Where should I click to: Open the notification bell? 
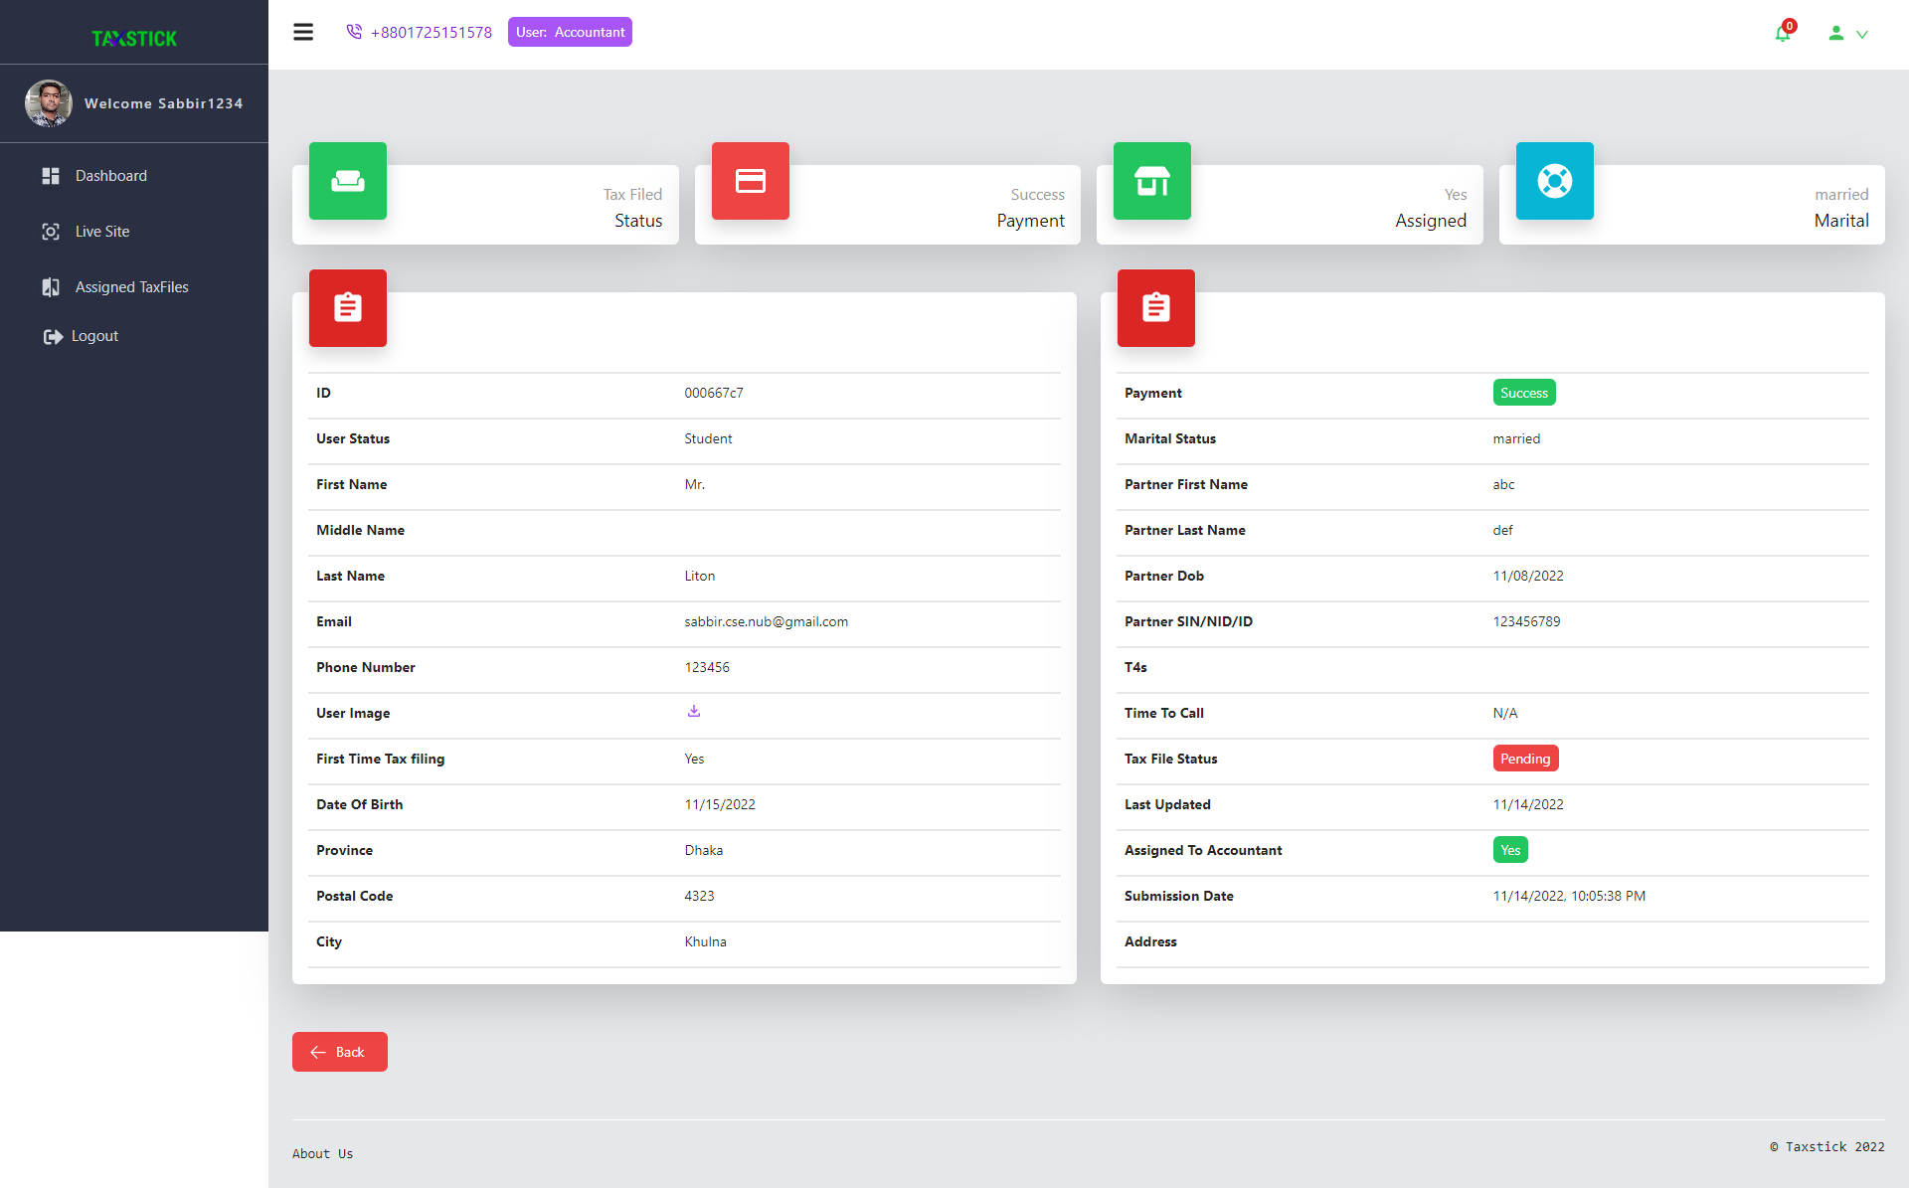point(1783,33)
